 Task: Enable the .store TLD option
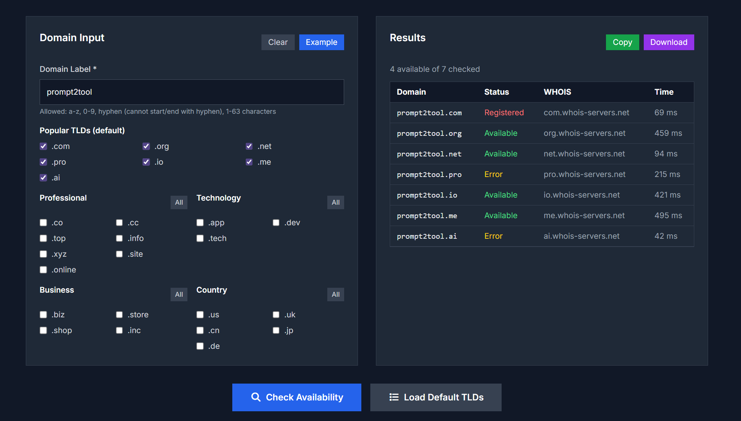[119, 315]
